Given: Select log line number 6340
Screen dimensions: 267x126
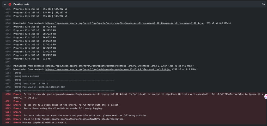Looking at the screenshot, I should click(x=8, y=23).
